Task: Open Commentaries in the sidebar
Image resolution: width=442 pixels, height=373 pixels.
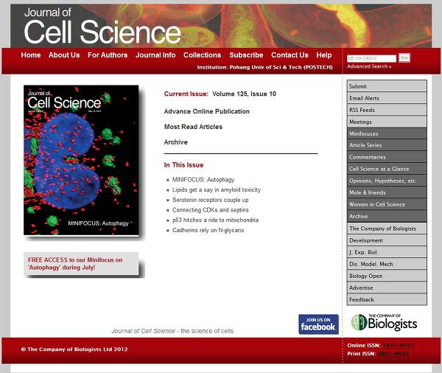Action: pyautogui.click(x=387, y=157)
